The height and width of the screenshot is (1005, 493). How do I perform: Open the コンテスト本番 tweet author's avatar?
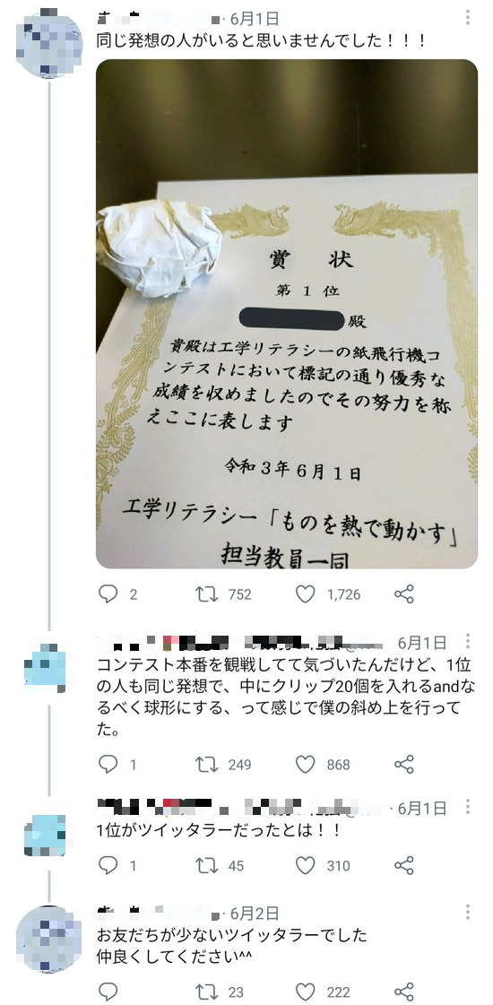point(46,668)
